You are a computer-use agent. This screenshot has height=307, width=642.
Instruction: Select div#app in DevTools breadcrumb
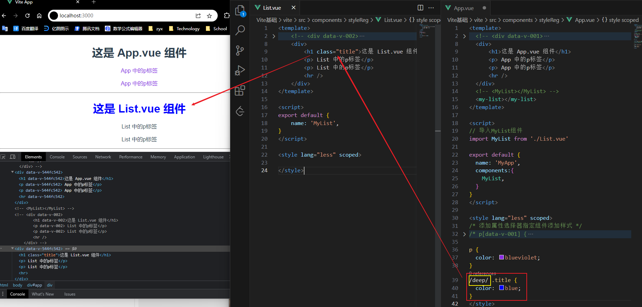tap(34, 285)
